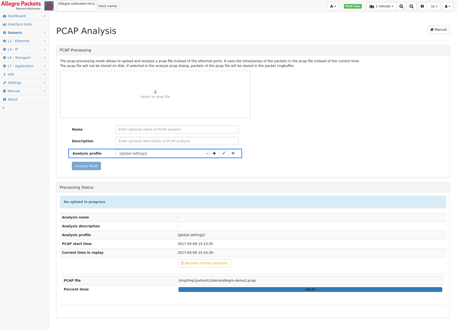Open Interface stats in the sidebar
Viewport: 457px width, 330px height.
pos(20,24)
